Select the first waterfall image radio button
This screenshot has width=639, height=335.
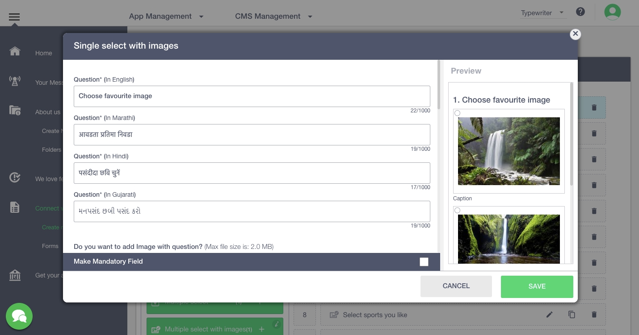coord(457,113)
